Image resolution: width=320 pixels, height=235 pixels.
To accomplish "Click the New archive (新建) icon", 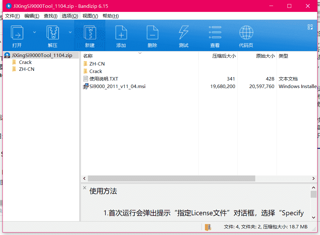I will coord(90,33).
